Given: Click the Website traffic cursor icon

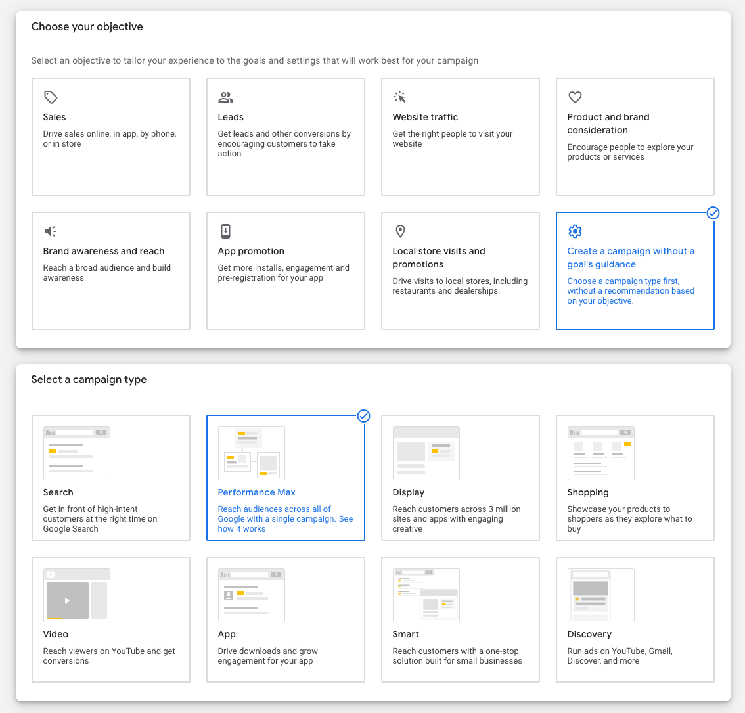Looking at the screenshot, I should pos(400,97).
